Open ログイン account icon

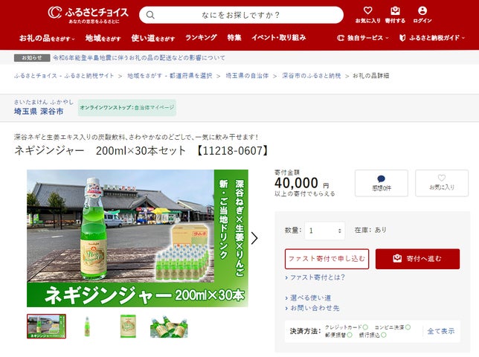pos(422,15)
